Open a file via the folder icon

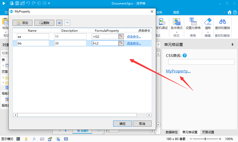tap(23, 3)
